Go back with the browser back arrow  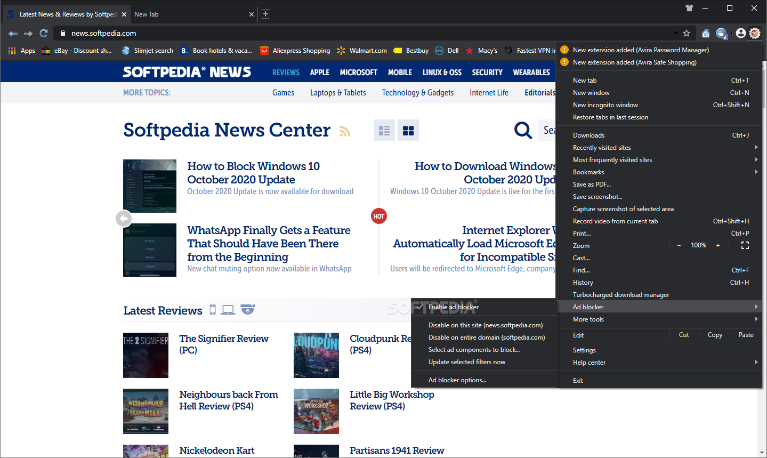coord(13,33)
